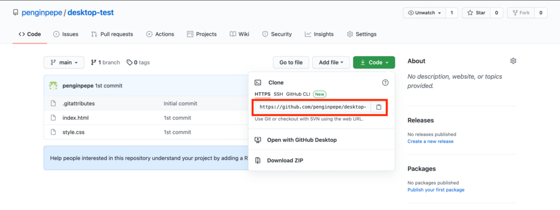Screen dimensions: 560x210
Task: Expand the Add file dropdown
Action: (331, 62)
